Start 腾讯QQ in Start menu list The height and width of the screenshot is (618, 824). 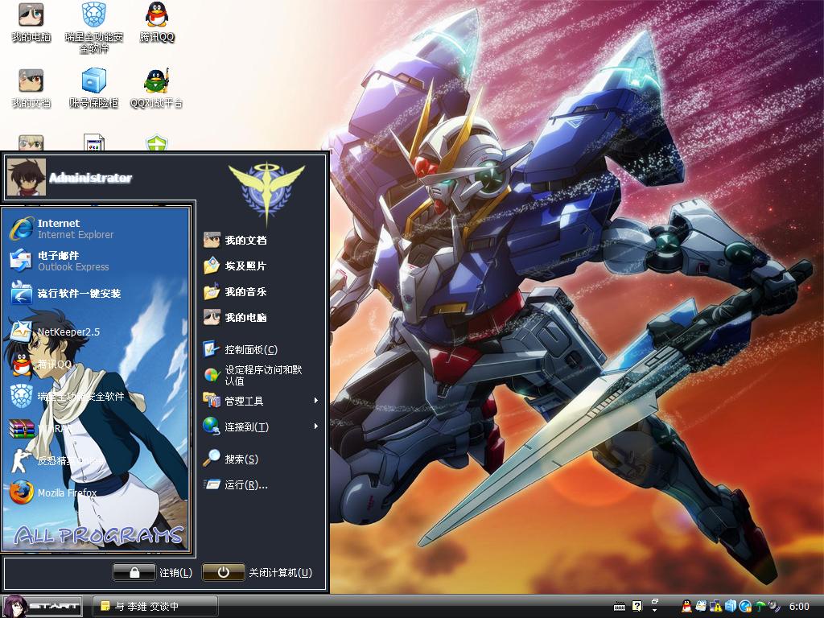(97, 365)
